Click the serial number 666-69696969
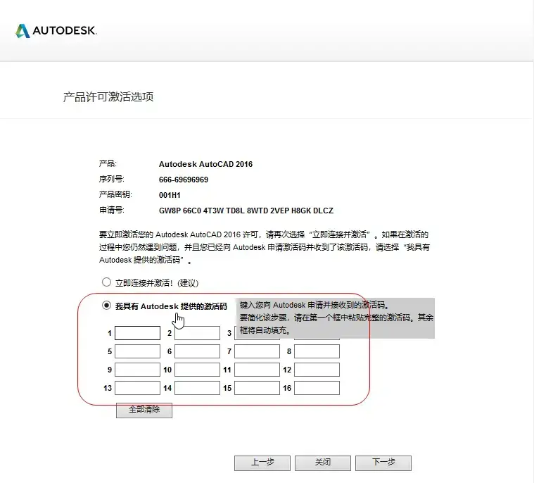 point(184,180)
